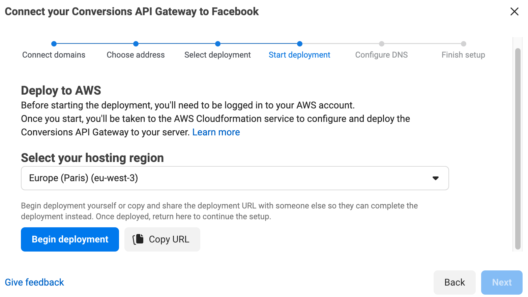528x297 pixels.
Task: Select the Configure DNS step label
Action: click(x=382, y=55)
